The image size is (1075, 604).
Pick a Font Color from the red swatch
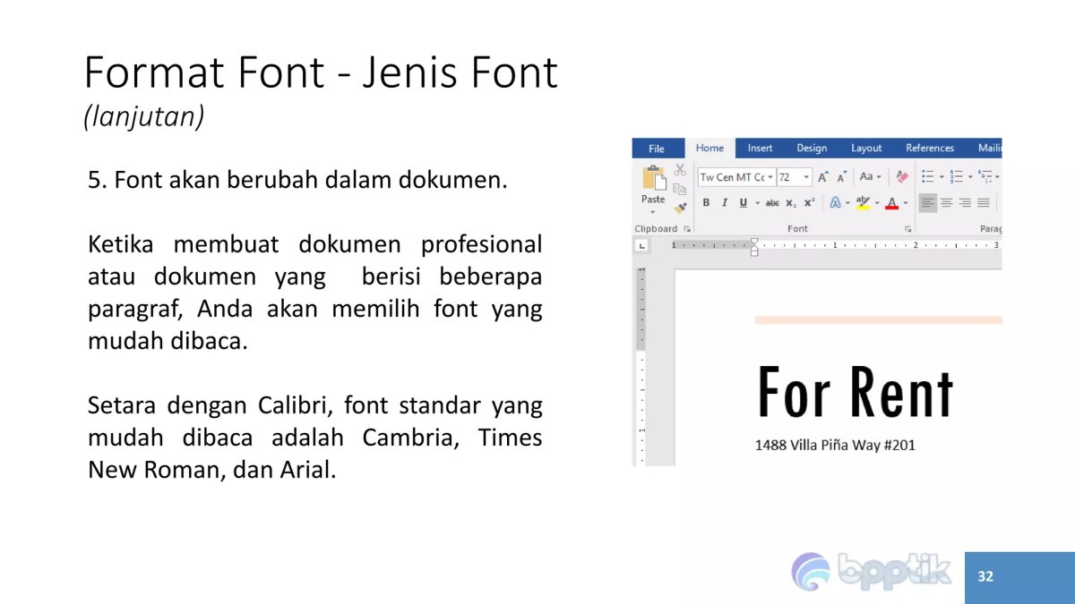(892, 203)
